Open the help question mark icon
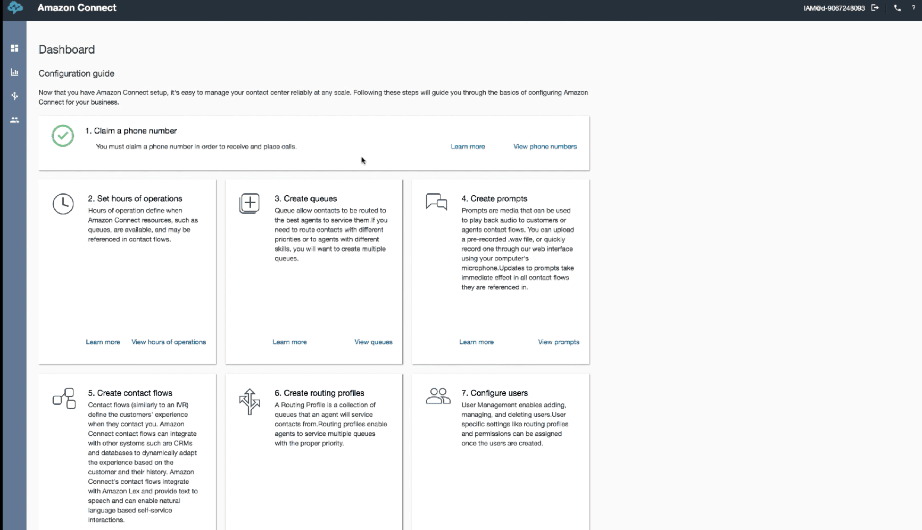 pyautogui.click(x=913, y=8)
